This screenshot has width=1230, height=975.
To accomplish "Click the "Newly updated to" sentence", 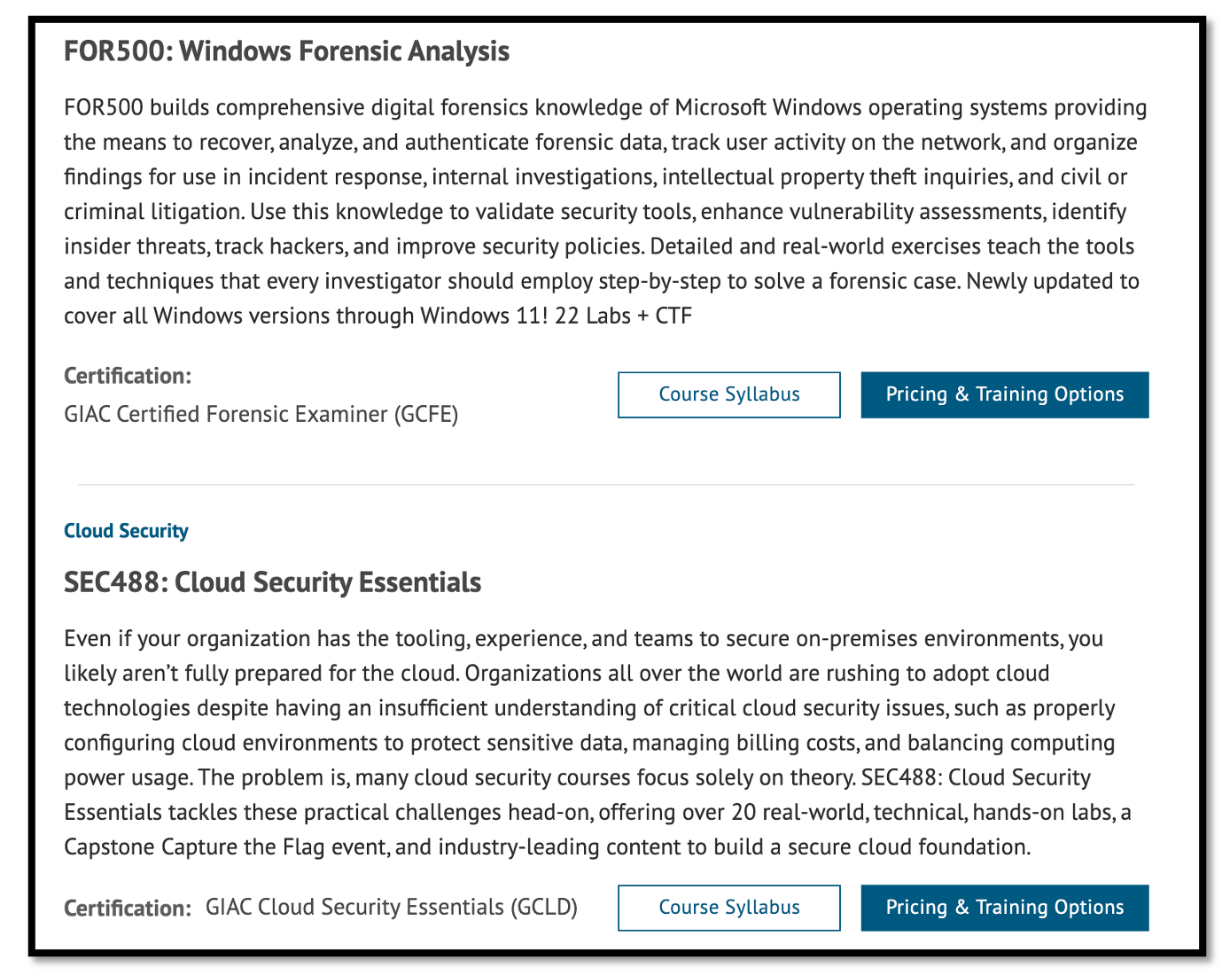I will pyautogui.click(x=1053, y=281).
